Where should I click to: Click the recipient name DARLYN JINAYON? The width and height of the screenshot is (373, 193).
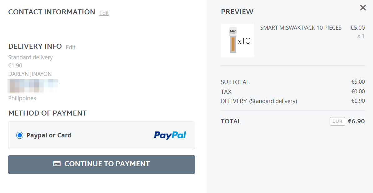click(30, 74)
